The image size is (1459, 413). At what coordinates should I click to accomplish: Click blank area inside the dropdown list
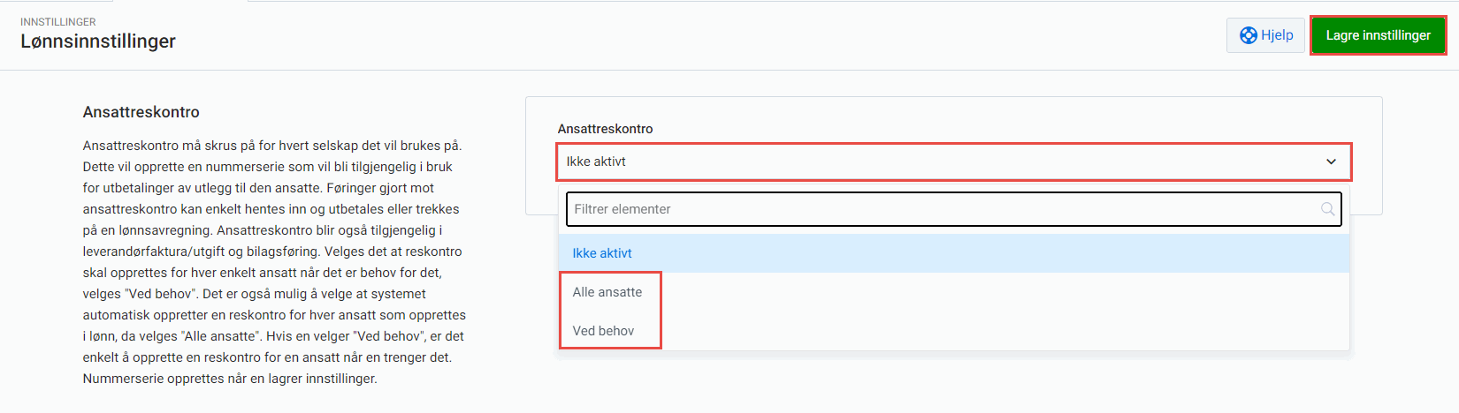[973, 312]
